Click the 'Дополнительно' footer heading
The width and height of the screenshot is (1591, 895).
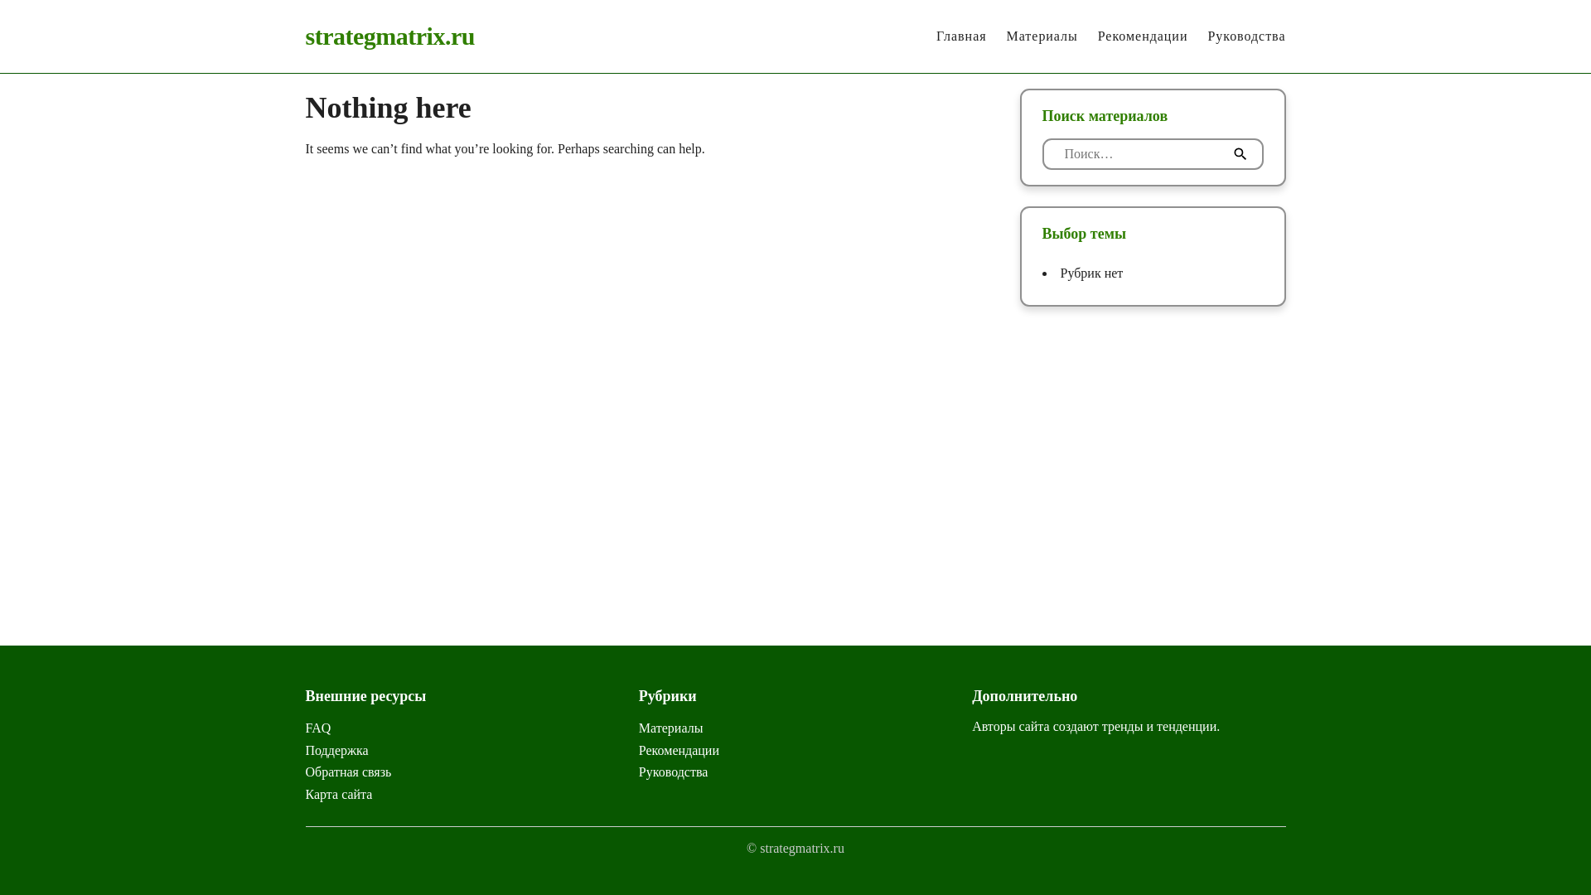point(1024,696)
